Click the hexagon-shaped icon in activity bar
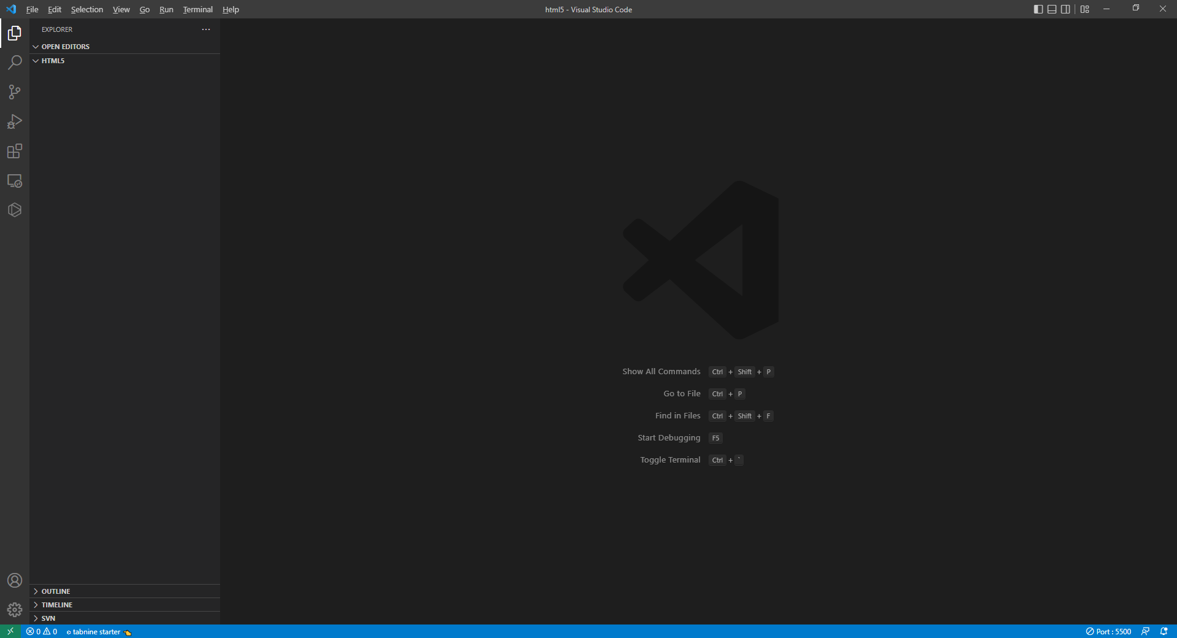 click(x=15, y=210)
